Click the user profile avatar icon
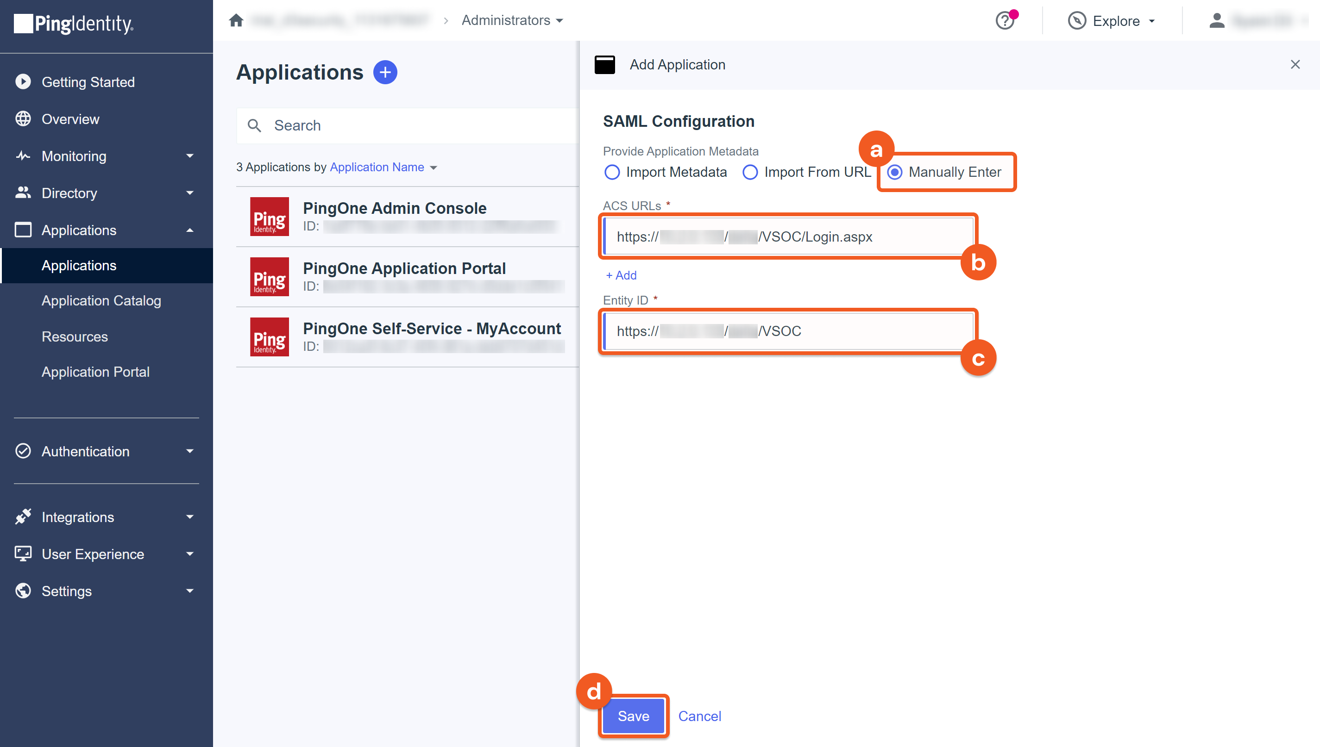 click(1216, 21)
